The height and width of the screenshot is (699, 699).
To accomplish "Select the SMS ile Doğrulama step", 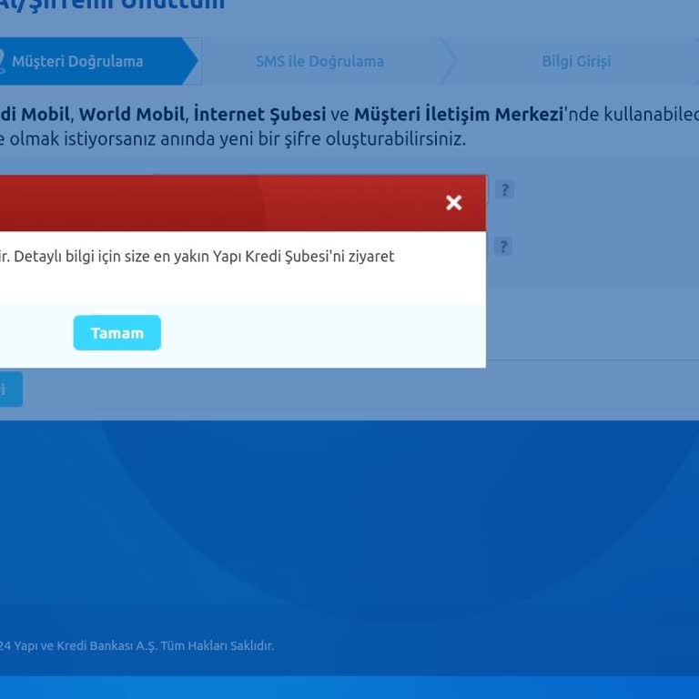I will click(x=319, y=61).
